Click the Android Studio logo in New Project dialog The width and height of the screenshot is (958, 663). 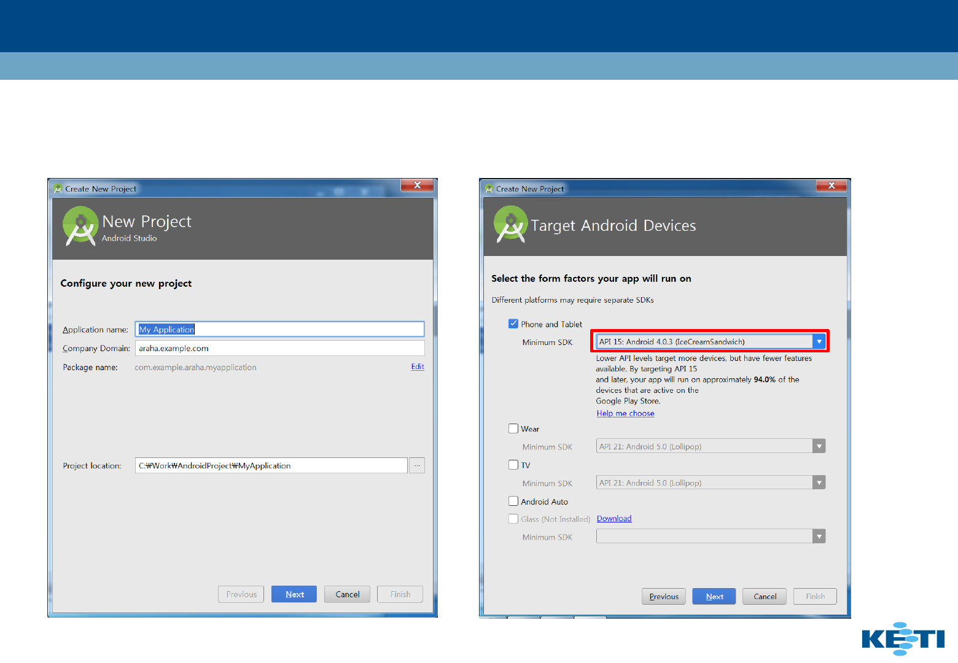(80, 226)
